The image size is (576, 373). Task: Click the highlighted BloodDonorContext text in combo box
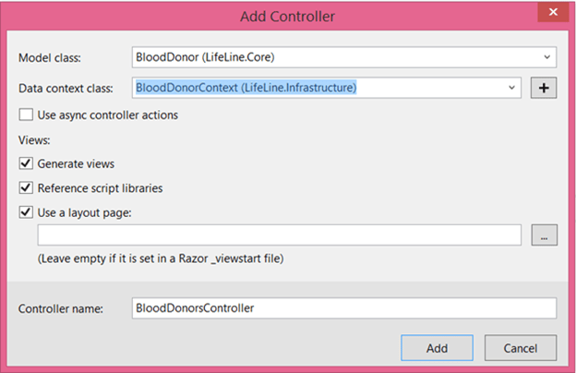click(246, 88)
